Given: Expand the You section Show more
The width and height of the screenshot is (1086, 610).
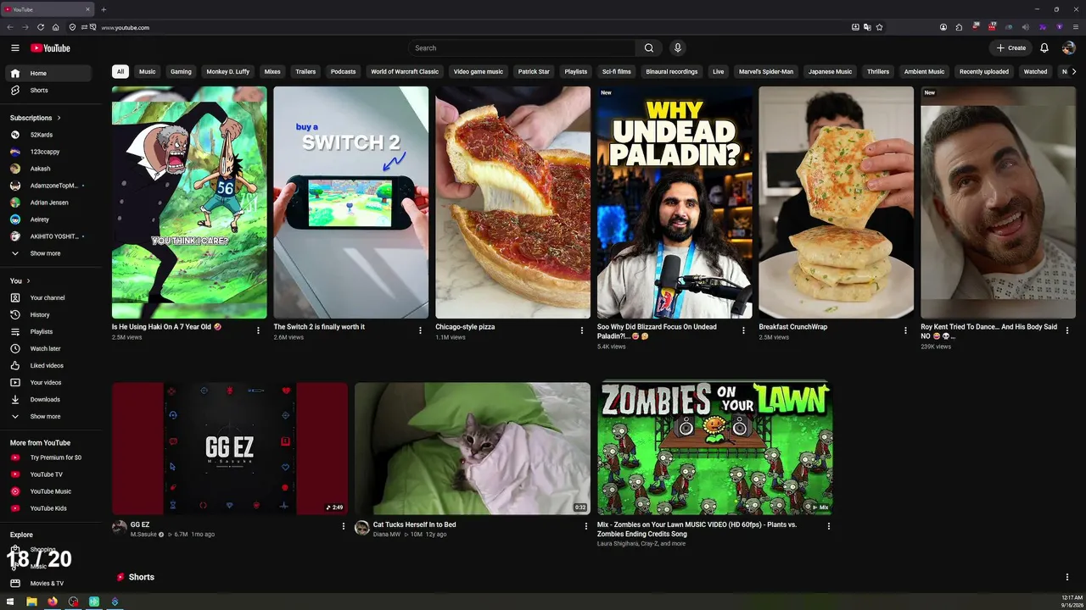Looking at the screenshot, I should (x=51, y=416).
